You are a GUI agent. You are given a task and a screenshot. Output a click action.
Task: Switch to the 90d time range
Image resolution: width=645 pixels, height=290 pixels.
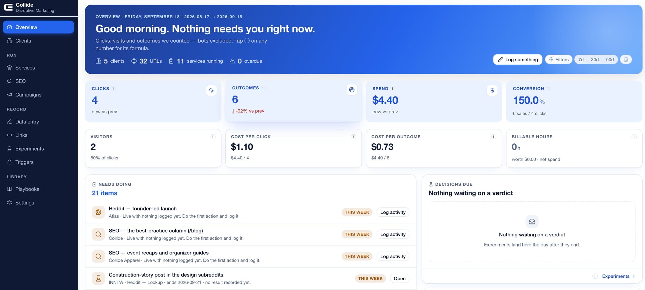[610, 60]
